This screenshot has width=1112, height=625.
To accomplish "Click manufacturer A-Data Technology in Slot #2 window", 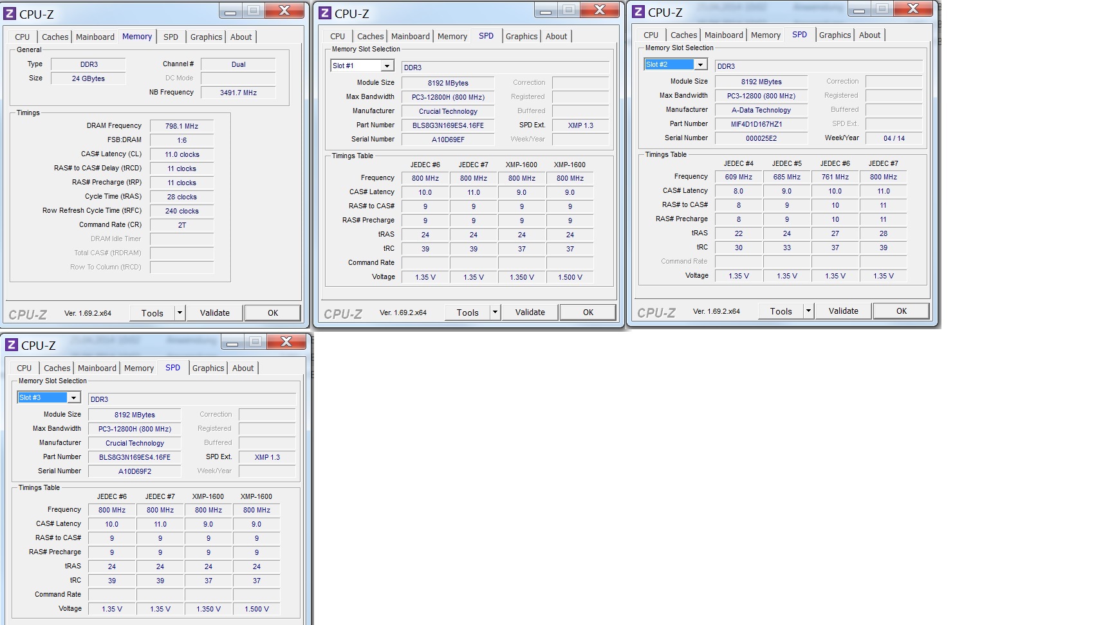I will [761, 110].
